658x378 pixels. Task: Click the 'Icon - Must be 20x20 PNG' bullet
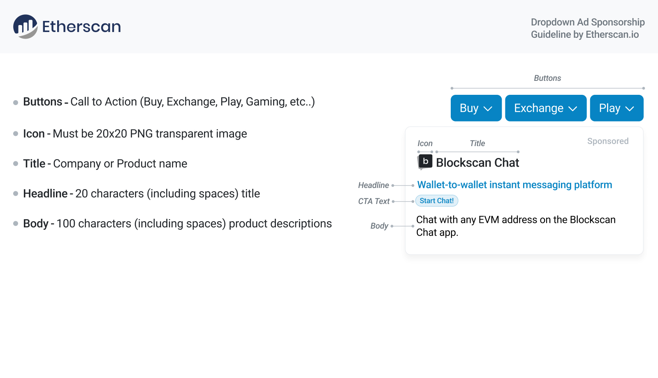tap(135, 134)
